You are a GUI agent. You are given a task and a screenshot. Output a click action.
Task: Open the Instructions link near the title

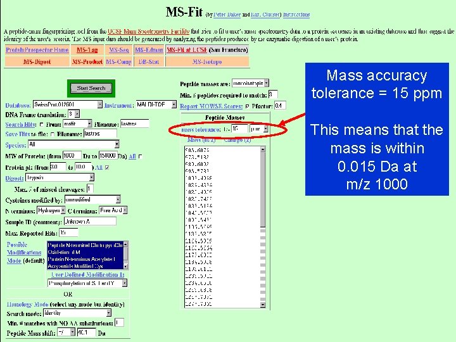[296, 15]
